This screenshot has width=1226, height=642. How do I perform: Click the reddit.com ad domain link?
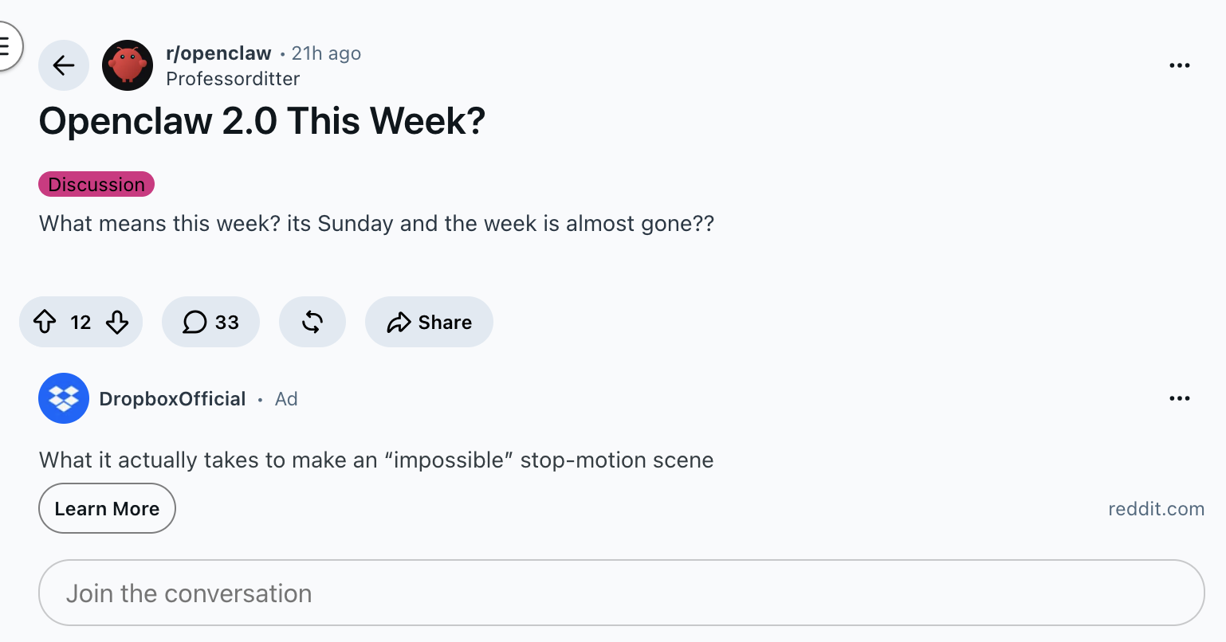pos(1156,509)
